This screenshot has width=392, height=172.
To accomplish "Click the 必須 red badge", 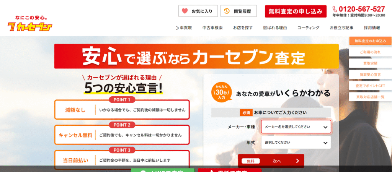I will pyautogui.click(x=246, y=113).
